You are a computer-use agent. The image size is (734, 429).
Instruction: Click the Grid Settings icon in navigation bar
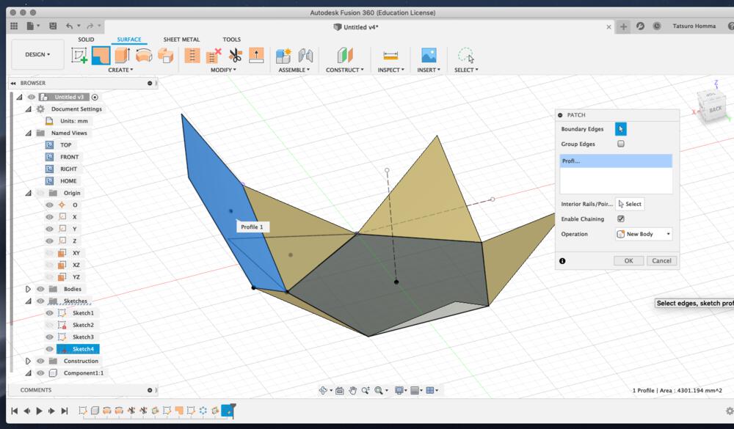pyautogui.click(x=415, y=389)
